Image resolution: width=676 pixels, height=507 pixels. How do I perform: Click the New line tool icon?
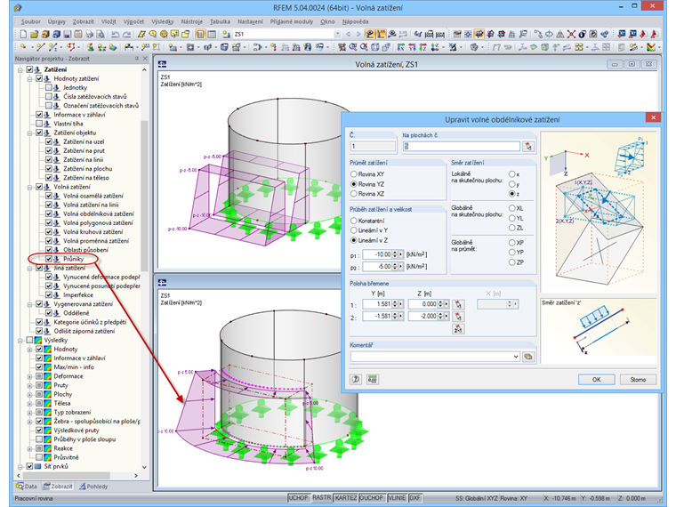pyautogui.click(x=41, y=47)
